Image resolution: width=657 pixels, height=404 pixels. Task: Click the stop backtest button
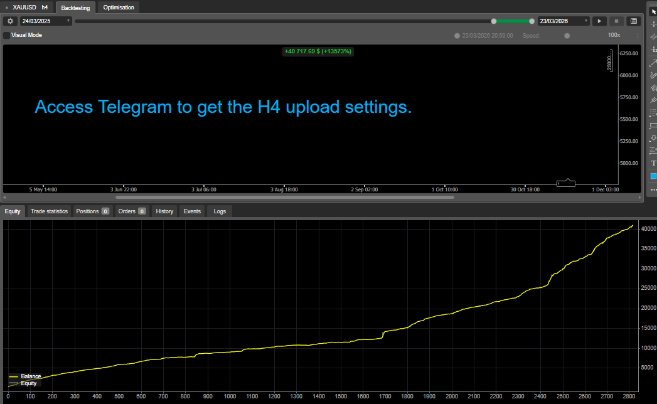point(616,21)
